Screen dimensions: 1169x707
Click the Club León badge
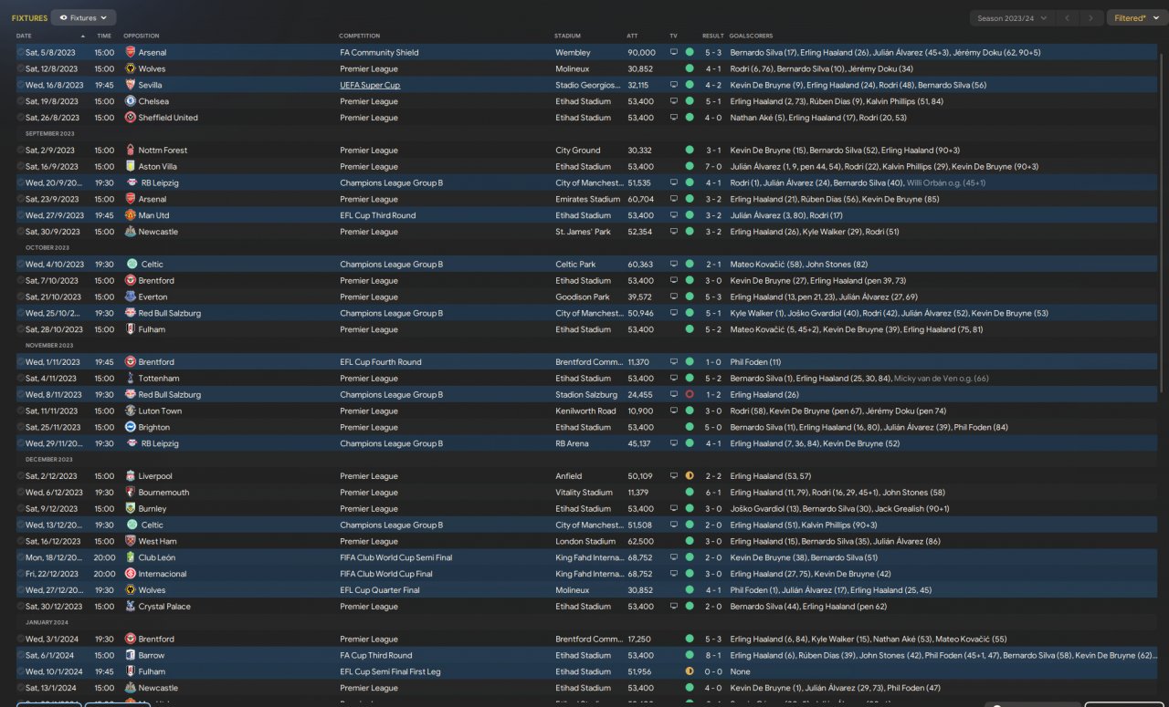[x=131, y=558]
